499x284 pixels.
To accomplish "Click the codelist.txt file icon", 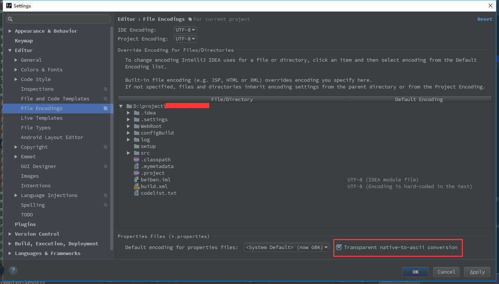I will [x=137, y=193].
